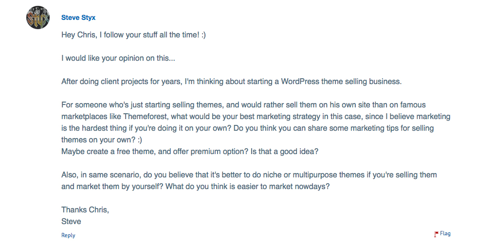The height and width of the screenshot is (244, 495).
Task: Click the "Maybe create a free theme" line
Action: (x=190, y=151)
